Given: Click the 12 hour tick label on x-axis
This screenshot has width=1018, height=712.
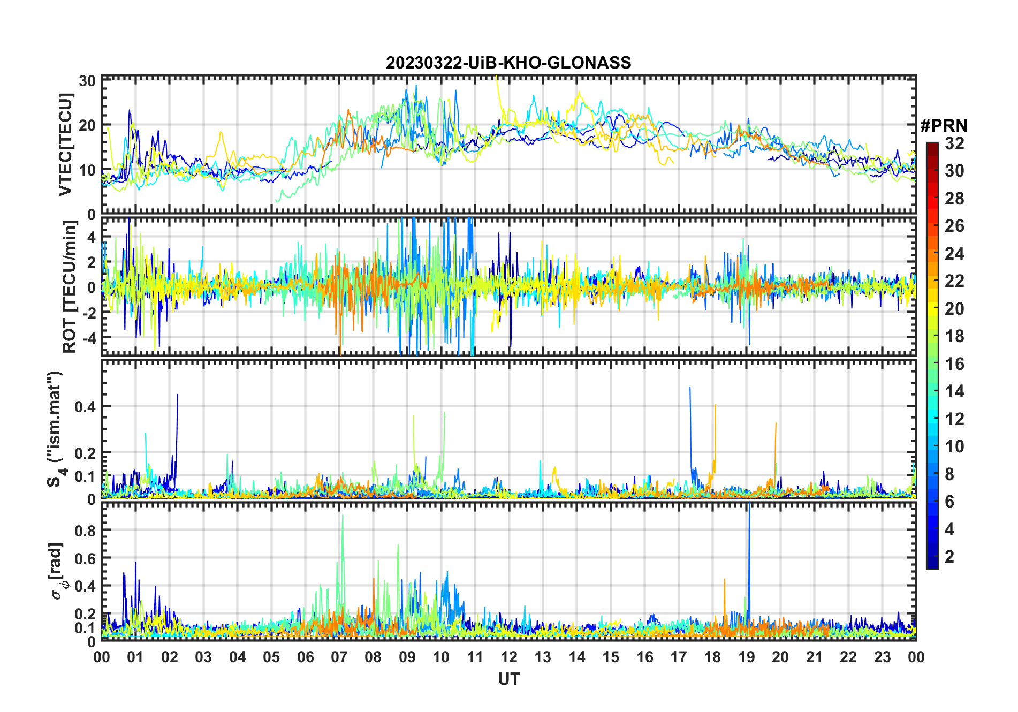Looking at the screenshot, I should 508,657.
